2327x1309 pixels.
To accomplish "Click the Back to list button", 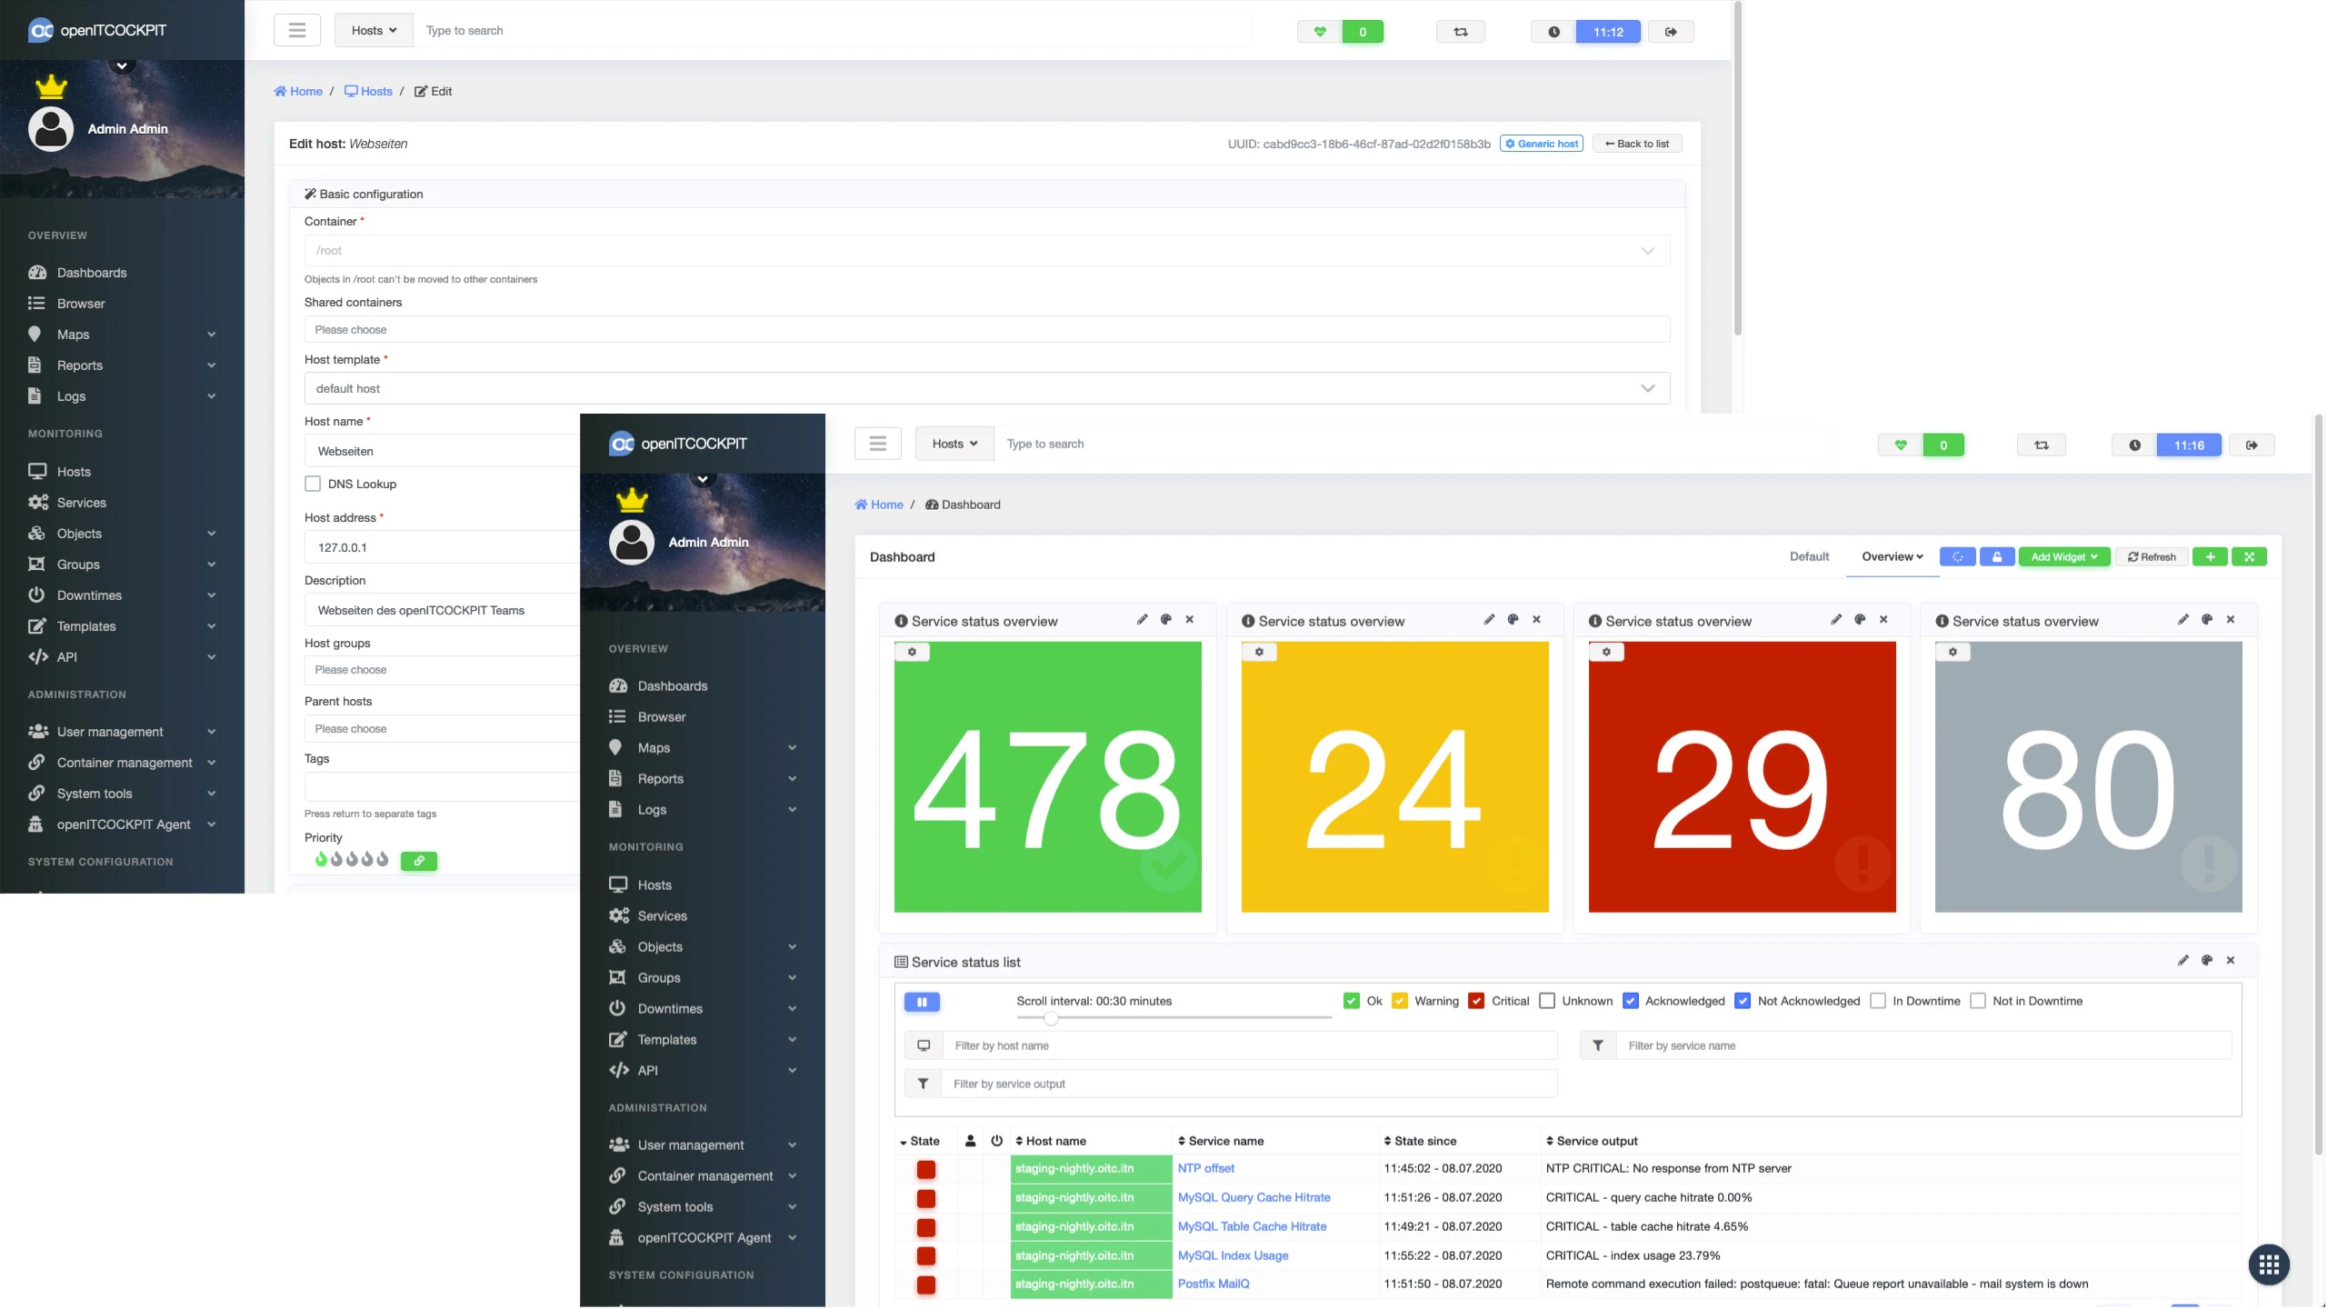I will (x=1637, y=144).
